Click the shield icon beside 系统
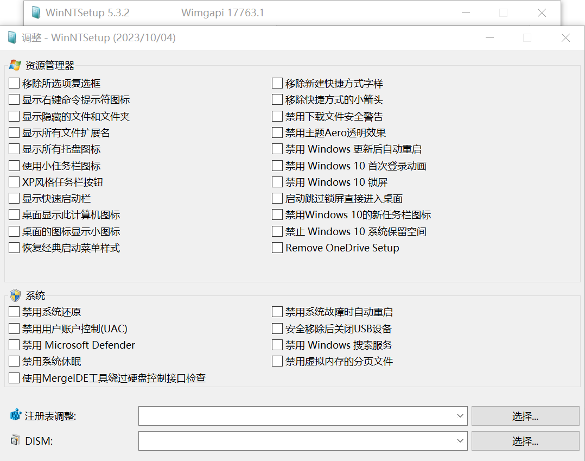 click(x=15, y=295)
